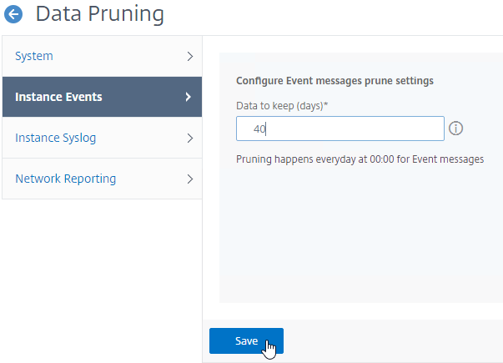This screenshot has height=363, width=503.
Task: Click empty area of gray settings panel
Action: coord(361,238)
